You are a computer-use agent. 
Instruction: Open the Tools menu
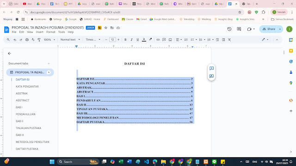click(62, 32)
